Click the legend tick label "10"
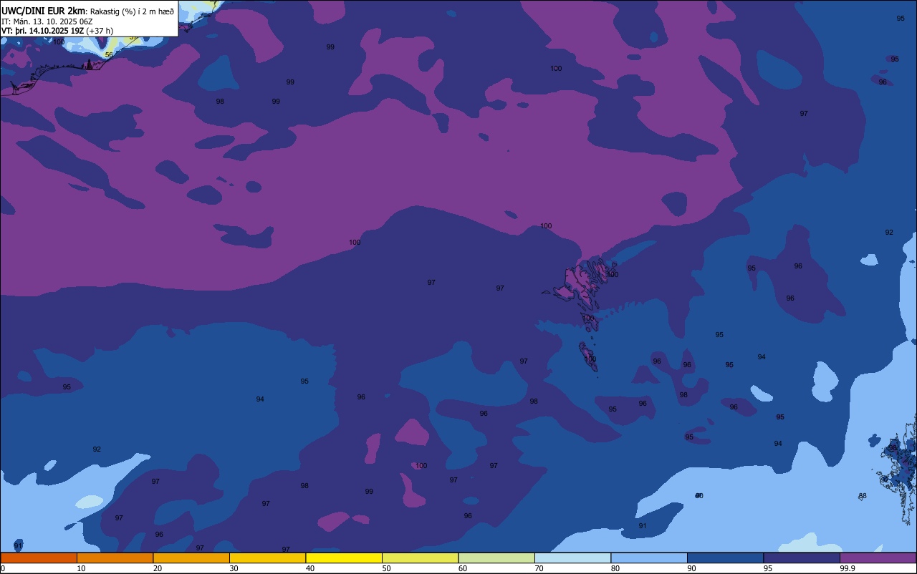Image resolution: width=917 pixels, height=574 pixels. point(81,568)
